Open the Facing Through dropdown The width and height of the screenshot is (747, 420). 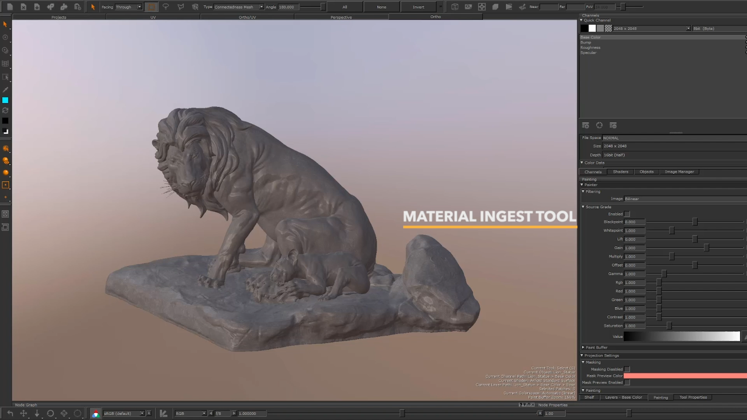point(129,7)
